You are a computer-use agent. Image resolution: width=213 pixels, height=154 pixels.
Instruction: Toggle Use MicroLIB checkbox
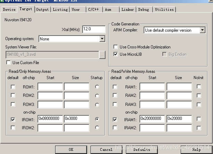[x=116, y=54]
